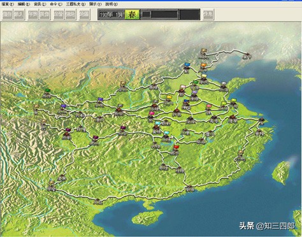Viewport: 302px width, 237px height.
Task: Select the red flag city
Action: tap(175, 150)
